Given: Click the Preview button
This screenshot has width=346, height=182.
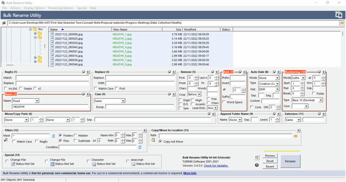Looking at the screenshot, I should [270, 156].
